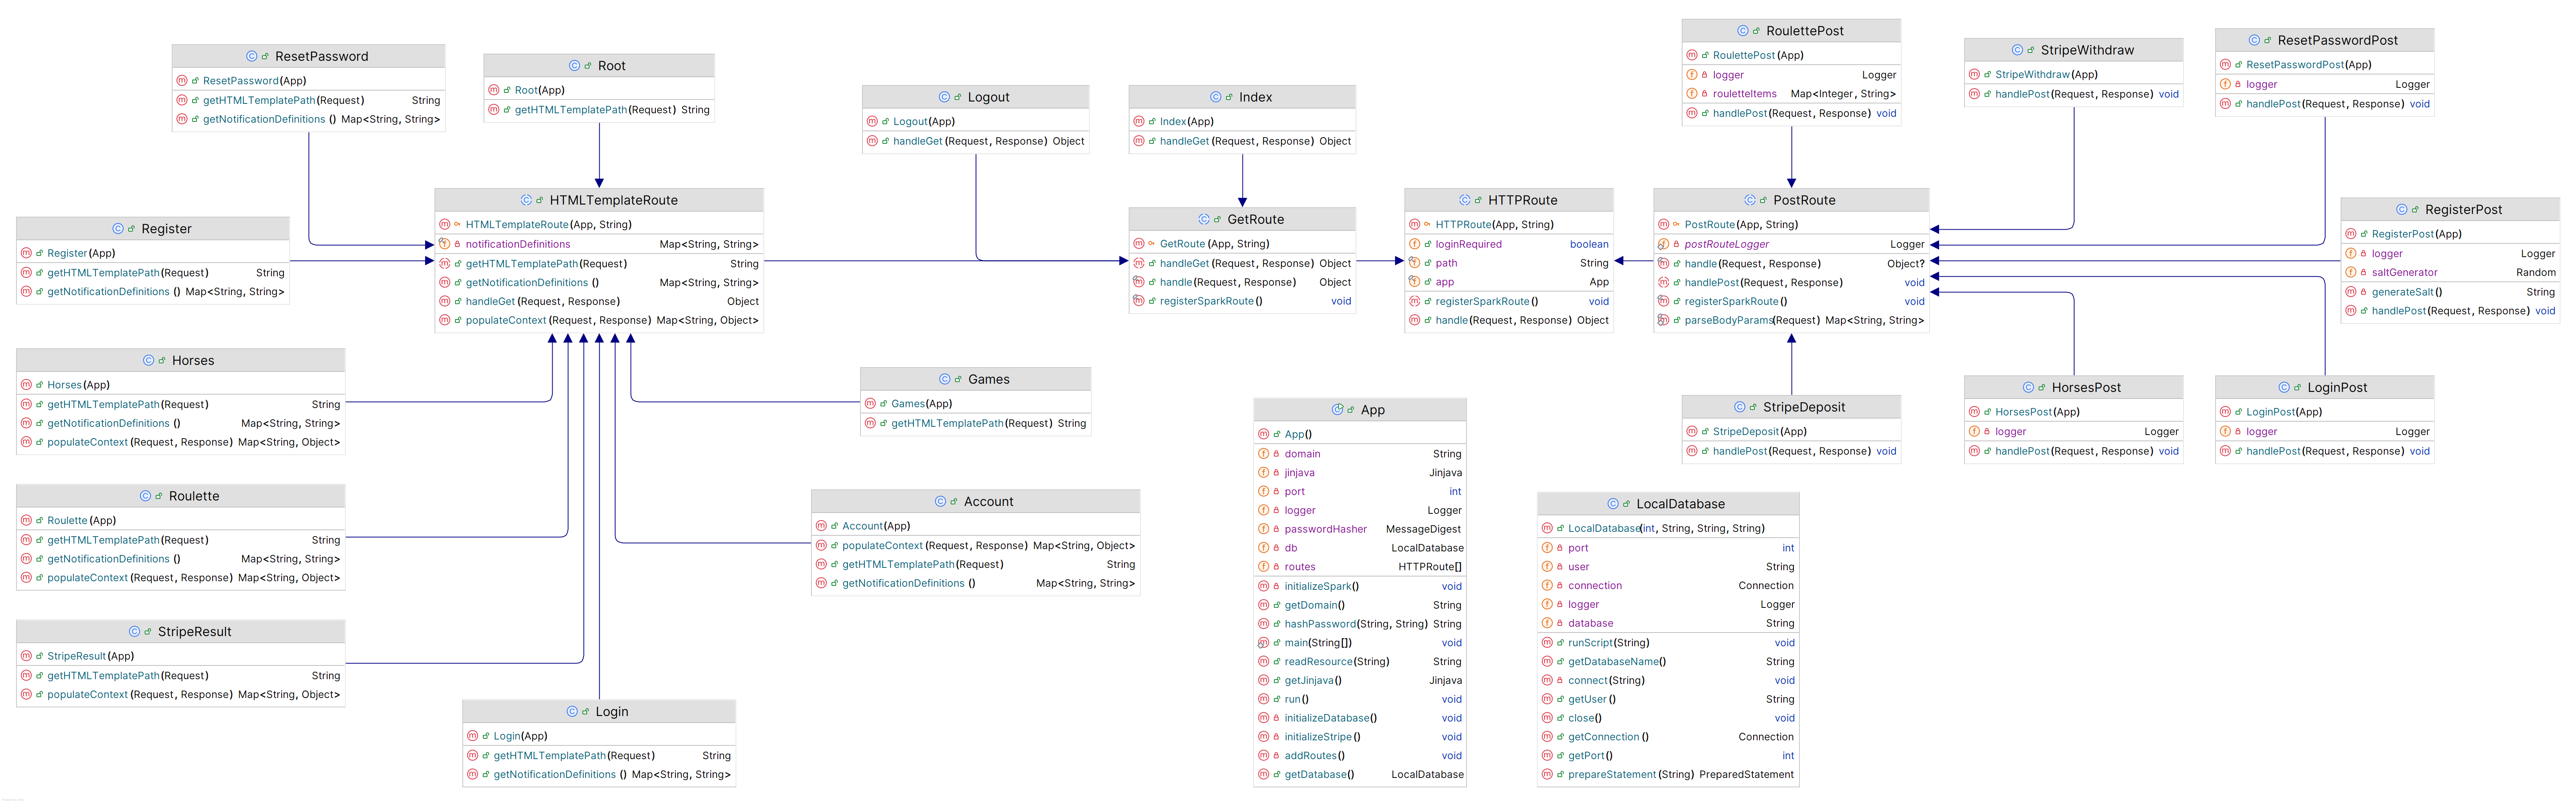
Task: Select the postRouteLogger field in PostRoute
Action: pos(1791,245)
